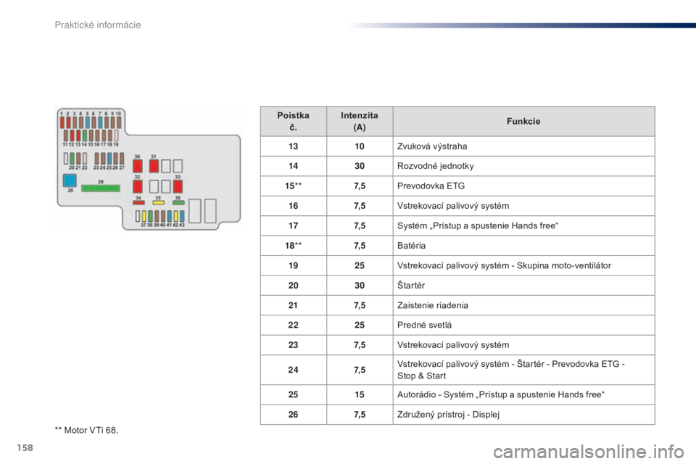696x464 pixels.
Task: Click the 'Praktické informácie' page heading
Action: [98, 25]
